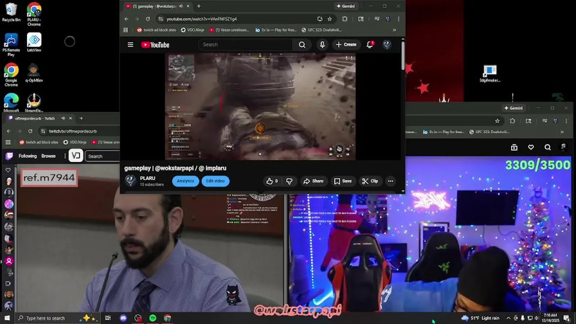Go to the YouTube home logo
Image resolution: width=576 pixels, height=324 pixels.
(x=155, y=45)
